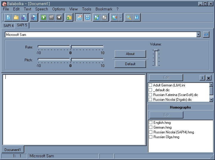
Task: Create a new document with toolbar icon
Action: [8, 17]
